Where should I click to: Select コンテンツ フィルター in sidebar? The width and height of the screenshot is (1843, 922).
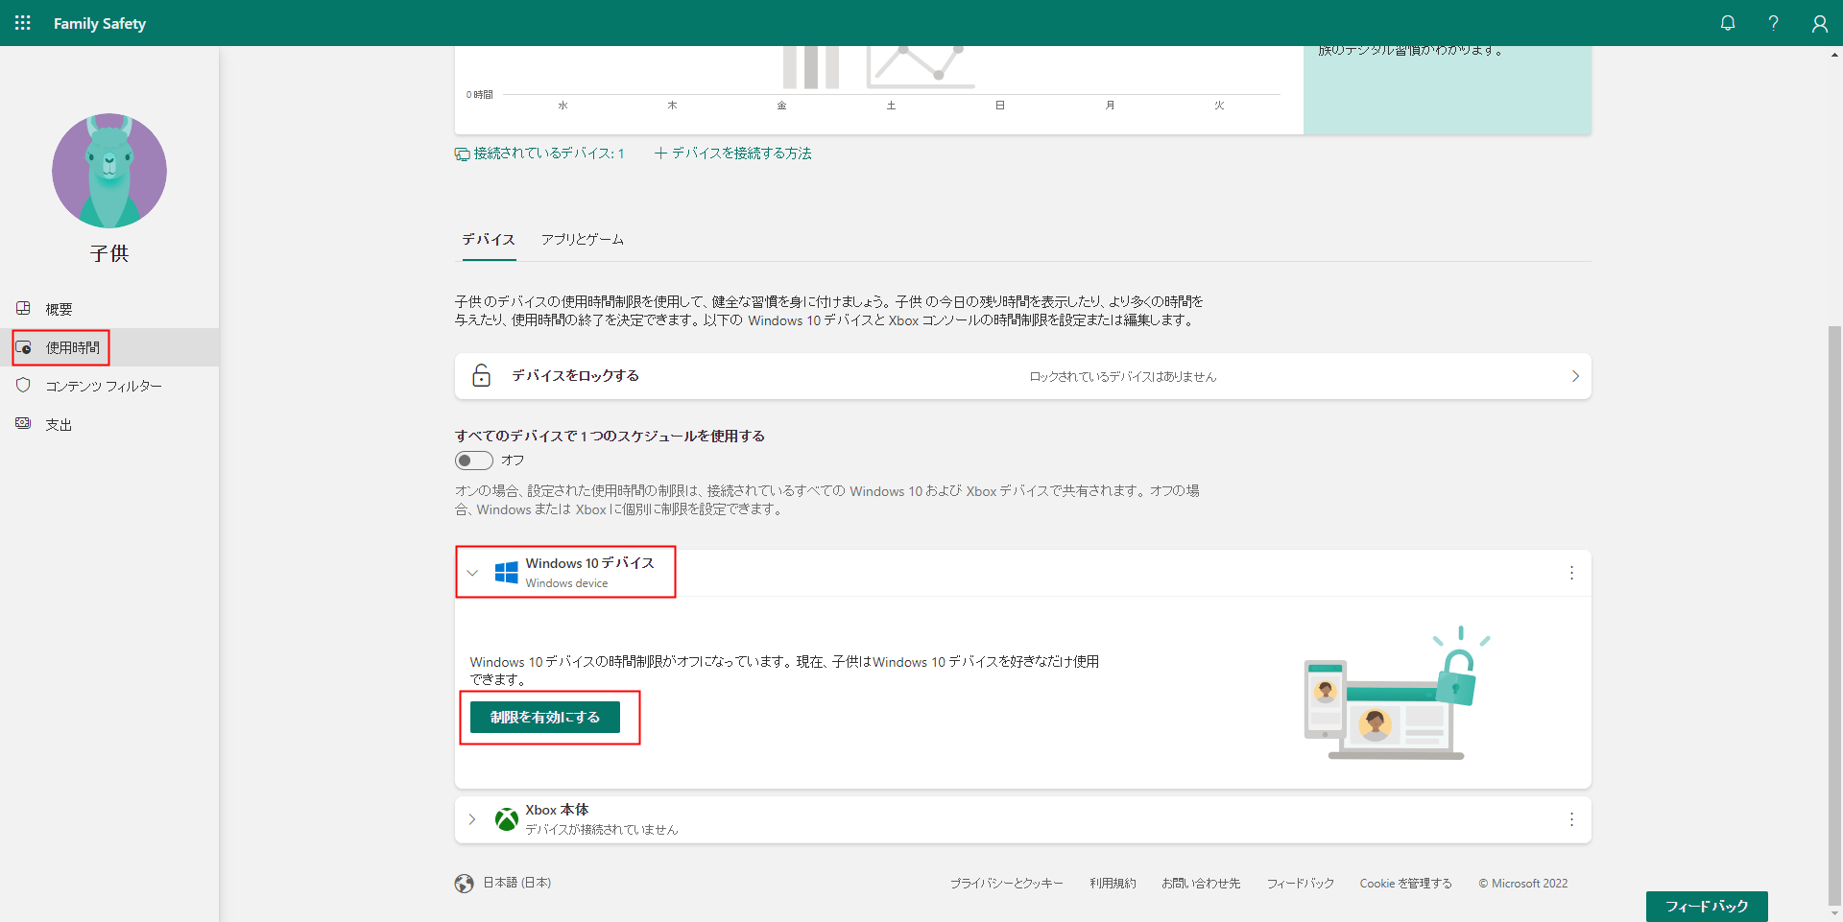pyautogui.click(x=104, y=386)
